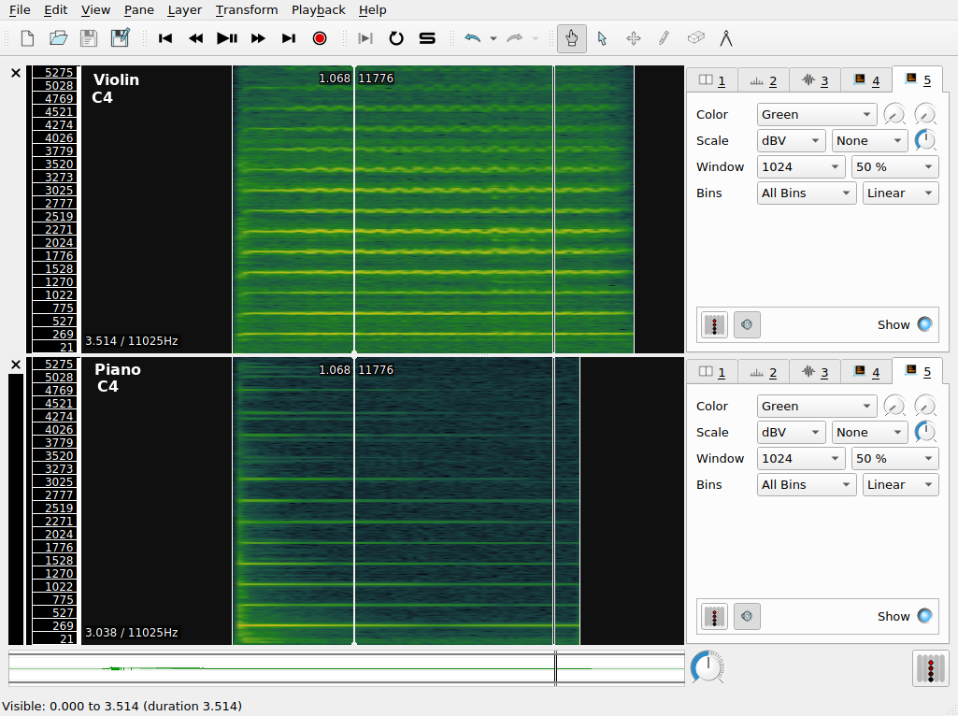958x716 pixels.
Task: Undo the last action
Action: tap(472, 38)
